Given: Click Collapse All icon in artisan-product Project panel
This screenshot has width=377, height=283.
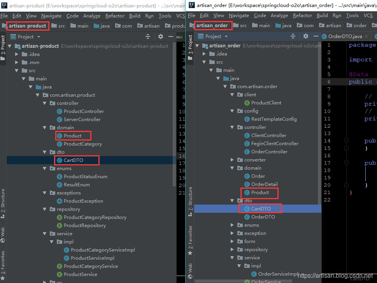Looking at the screenshot, I should 148,36.
